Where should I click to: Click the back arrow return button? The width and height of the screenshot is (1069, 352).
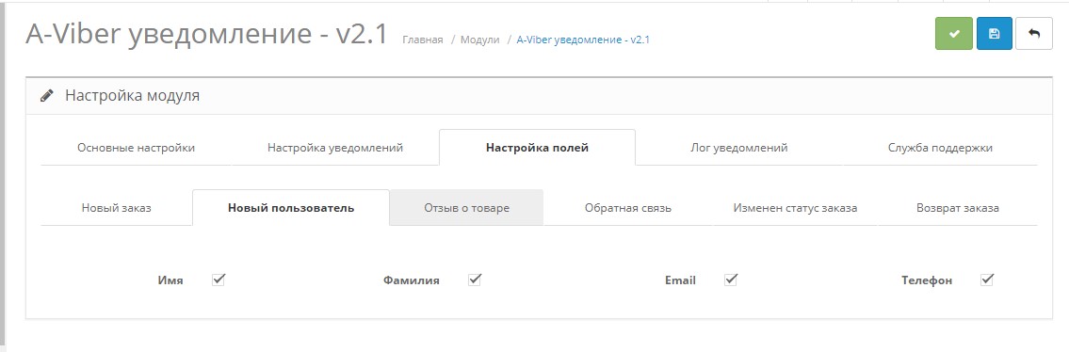coord(1034,33)
